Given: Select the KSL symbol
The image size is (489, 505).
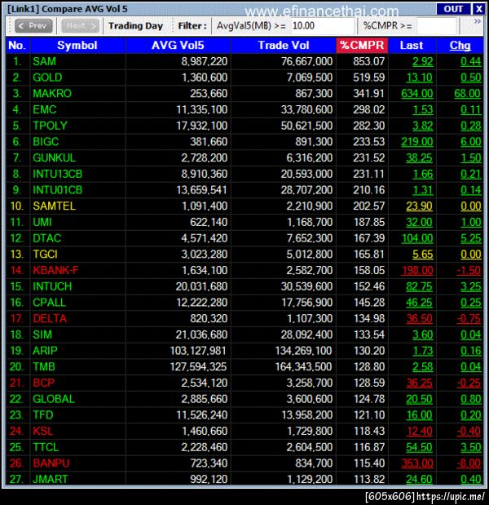Looking at the screenshot, I should [x=42, y=432].
